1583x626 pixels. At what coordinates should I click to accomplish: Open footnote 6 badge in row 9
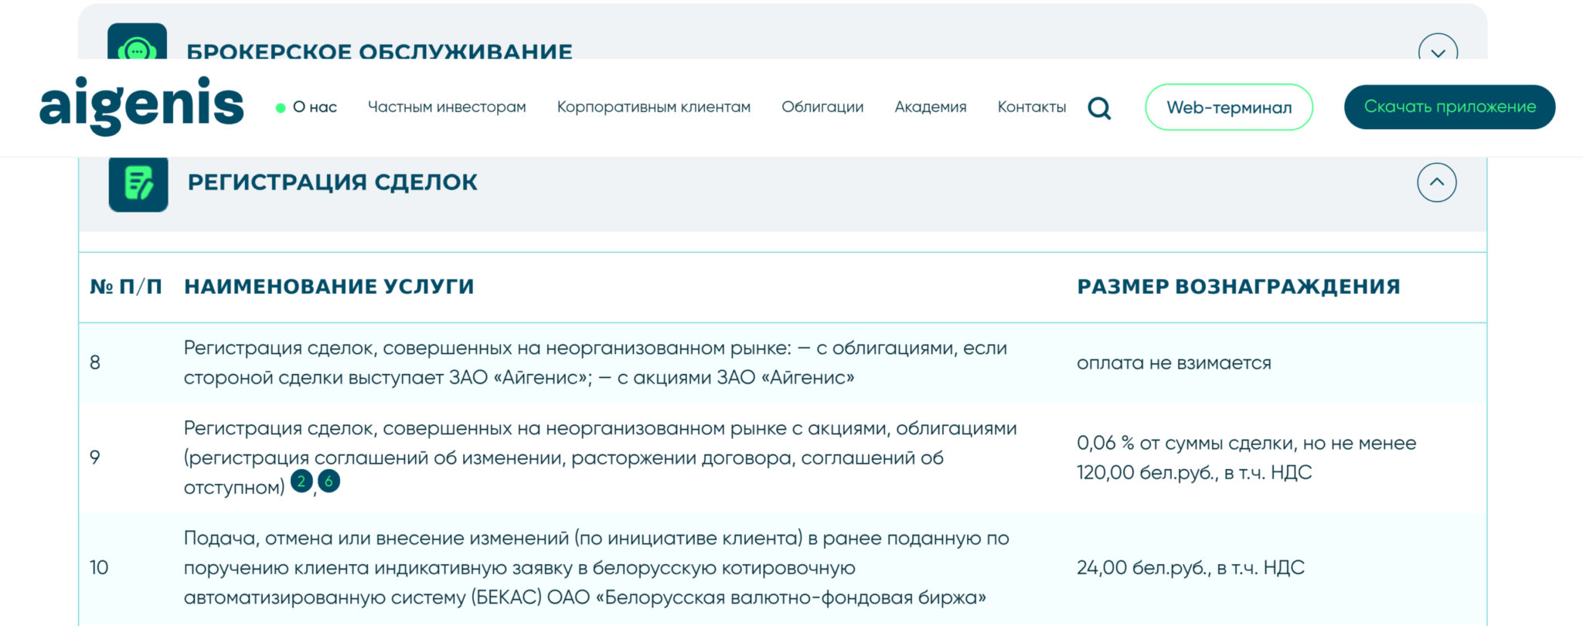point(329,481)
